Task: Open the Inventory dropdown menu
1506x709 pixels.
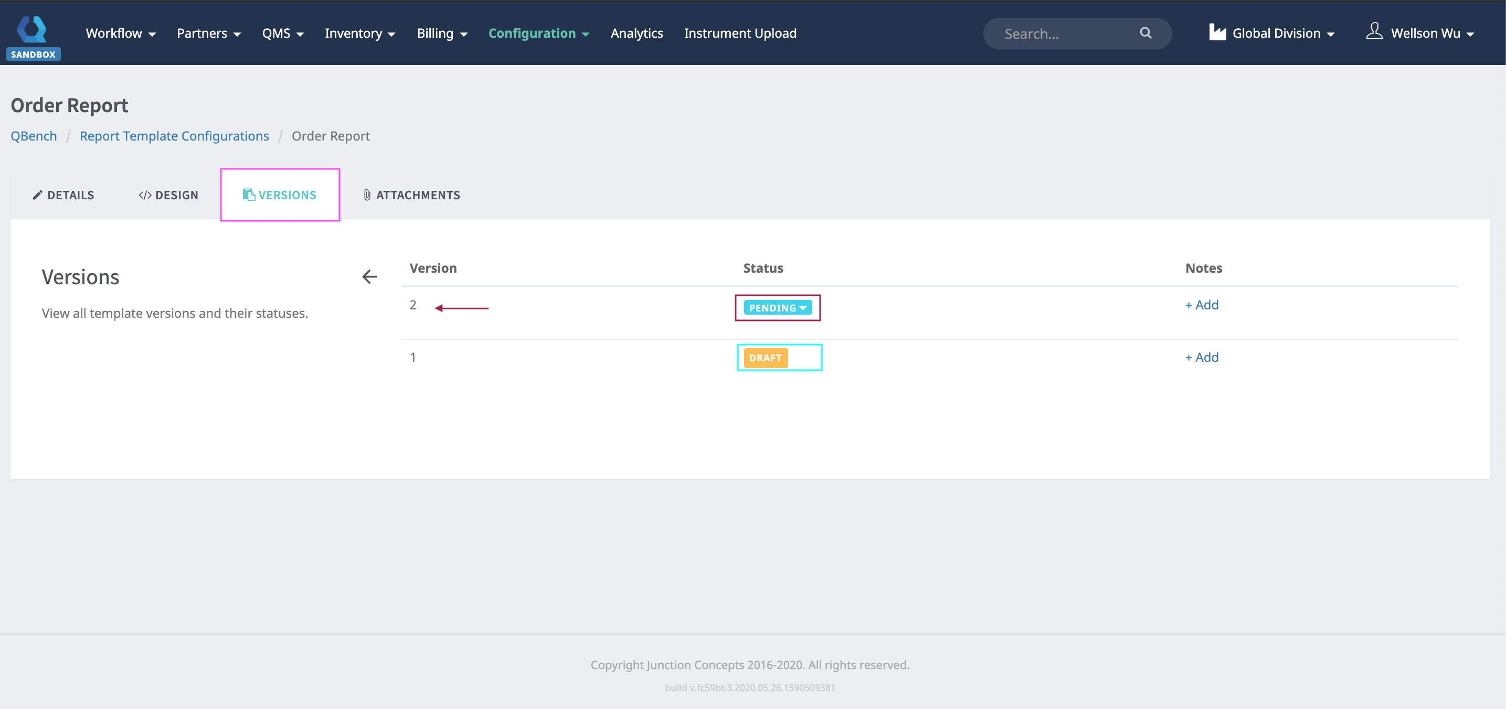Action: [x=359, y=33]
